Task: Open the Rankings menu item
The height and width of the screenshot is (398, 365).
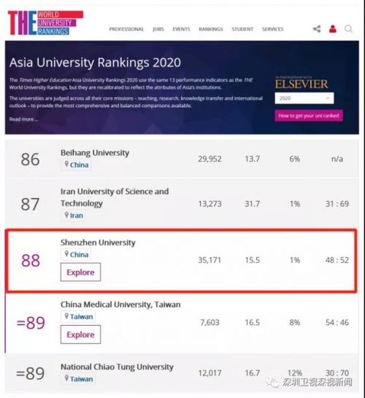Action: (211, 29)
